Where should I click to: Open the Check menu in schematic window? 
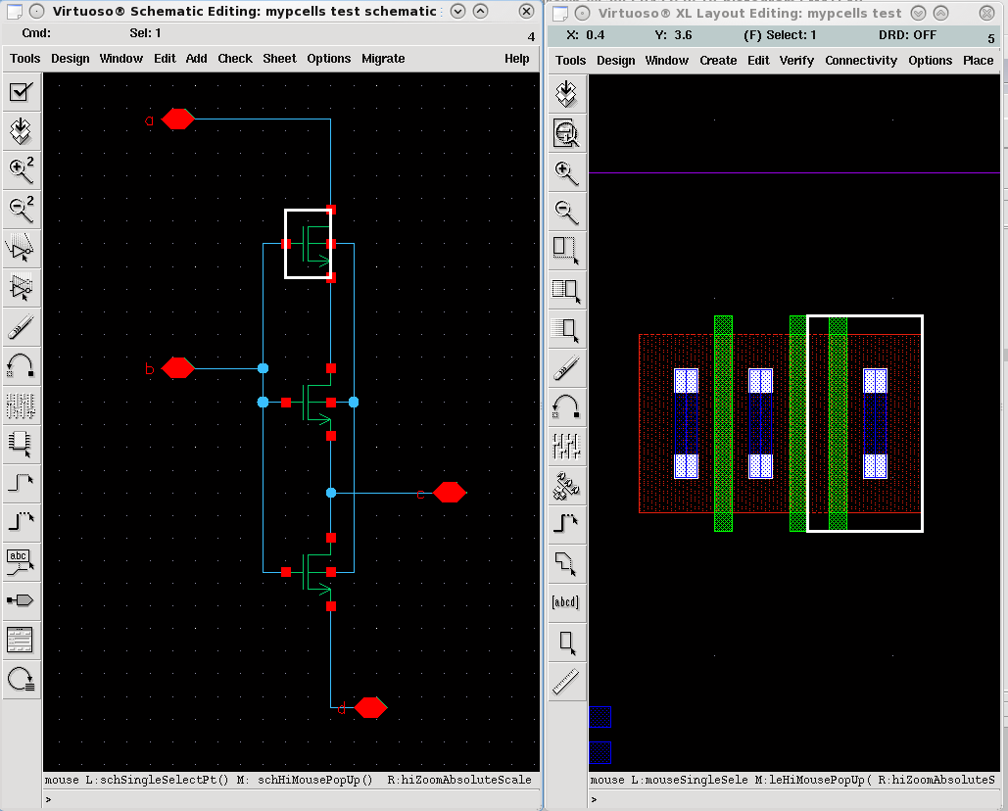tap(235, 59)
